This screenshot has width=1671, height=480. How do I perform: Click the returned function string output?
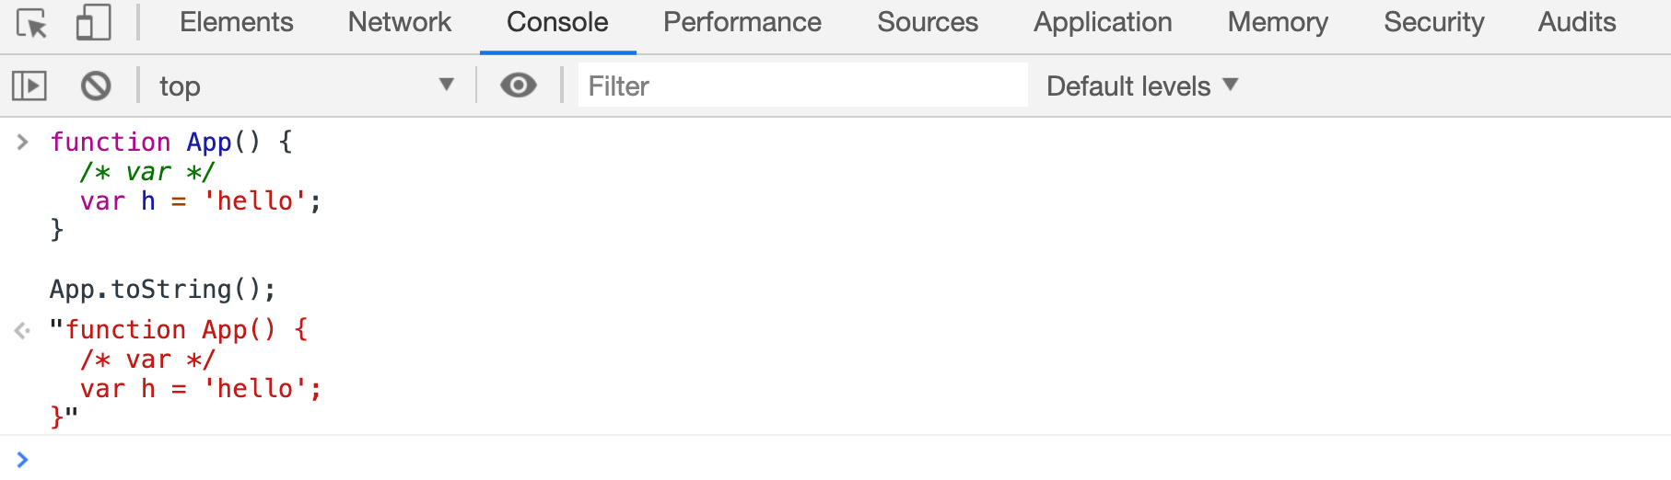coord(186,373)
